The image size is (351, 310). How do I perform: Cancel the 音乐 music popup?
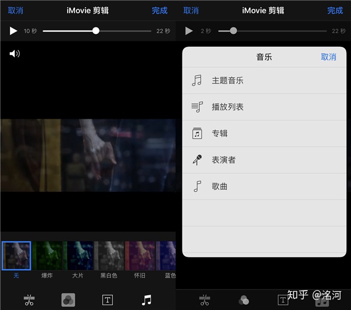tap(328, 57)
